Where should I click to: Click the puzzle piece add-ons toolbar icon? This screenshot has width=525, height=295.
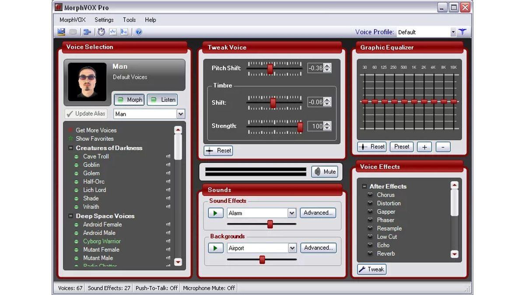coord(87,32)
